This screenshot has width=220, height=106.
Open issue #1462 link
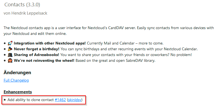pos(60,100)
